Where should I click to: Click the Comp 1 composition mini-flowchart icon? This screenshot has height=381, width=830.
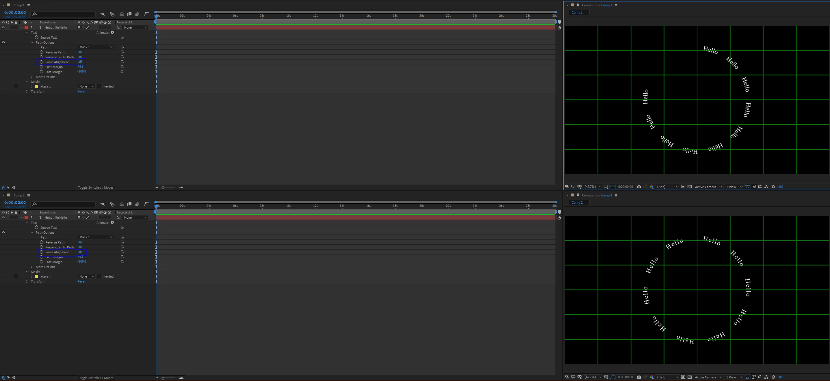(x=102, y=14)
